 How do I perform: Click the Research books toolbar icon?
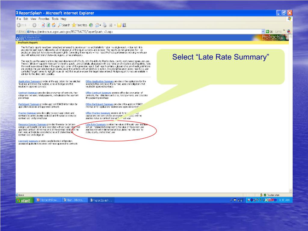click(124, 25)
